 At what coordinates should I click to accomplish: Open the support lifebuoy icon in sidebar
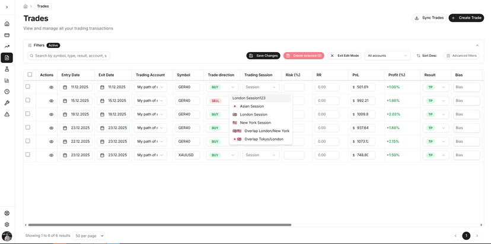(x=7, y=213)
